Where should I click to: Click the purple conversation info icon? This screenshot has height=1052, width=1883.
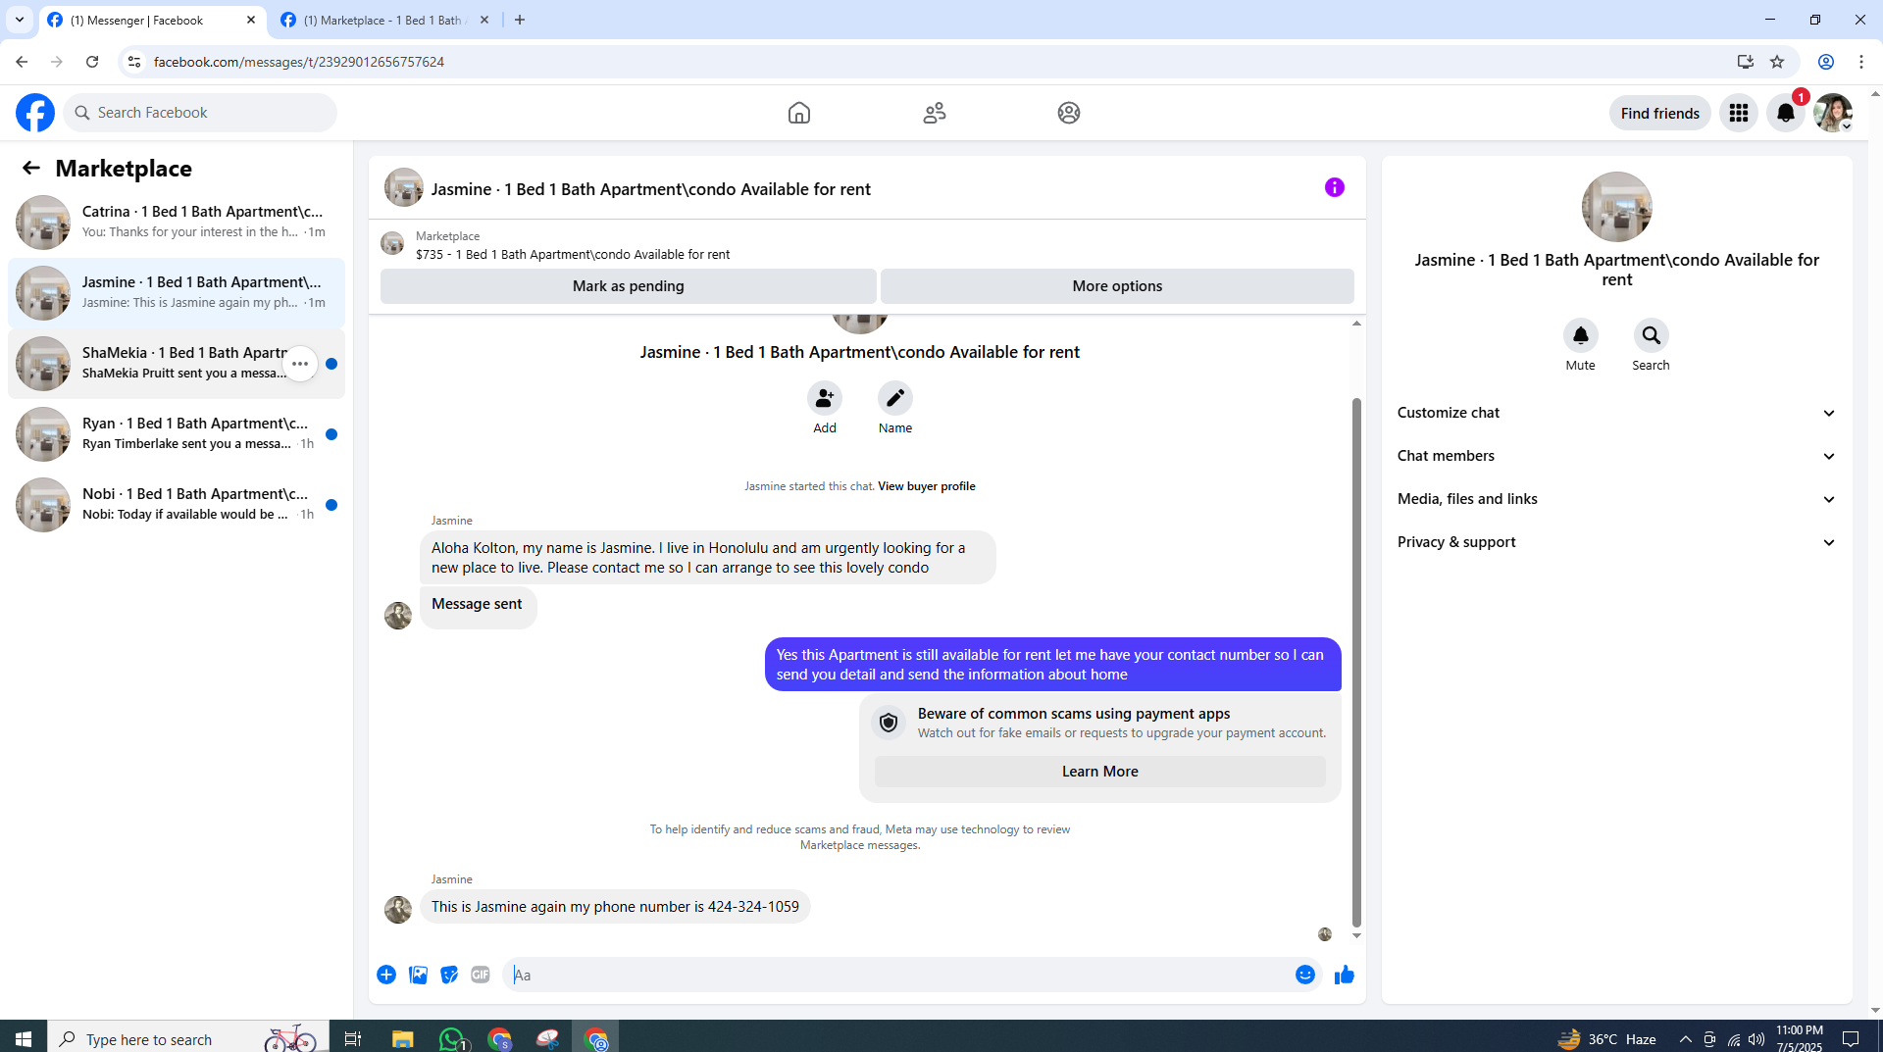pos(1334,187)
